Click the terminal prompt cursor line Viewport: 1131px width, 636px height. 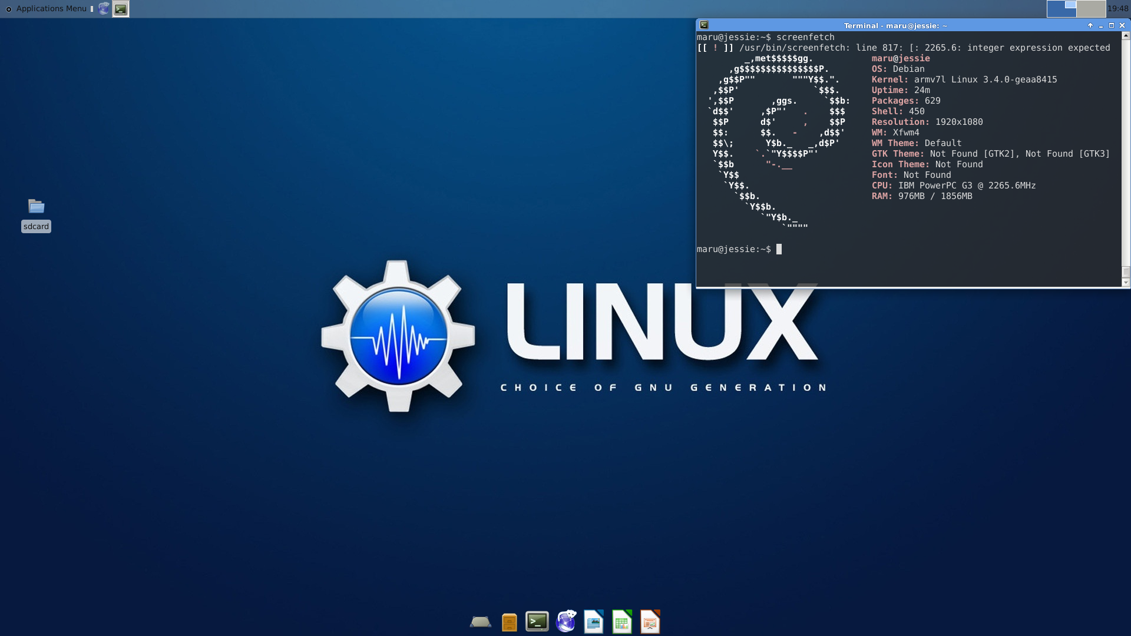tap(739, 249)
